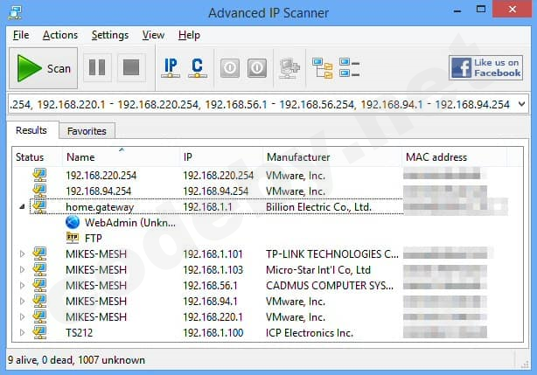537x375 pixels.
Task: Open the View menu
Action: 153,35
